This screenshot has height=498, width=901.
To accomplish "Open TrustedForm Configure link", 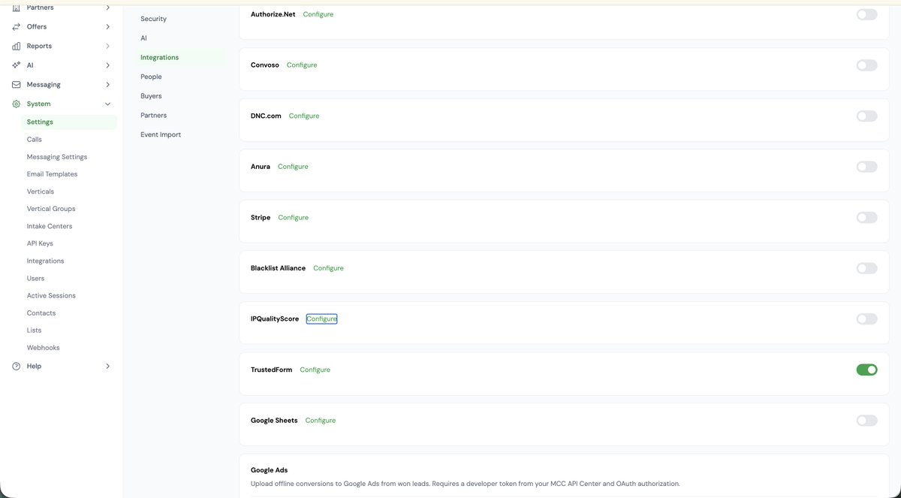I will pyautogui.click(x=315, y=370).
